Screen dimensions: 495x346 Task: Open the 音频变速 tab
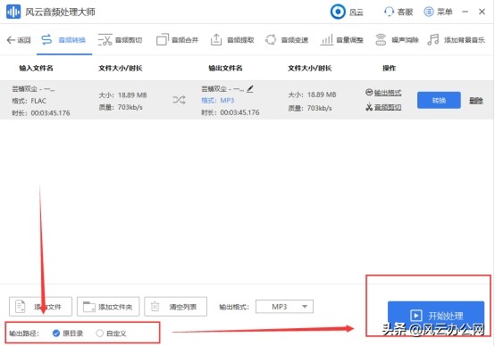[x=287, y=40]
